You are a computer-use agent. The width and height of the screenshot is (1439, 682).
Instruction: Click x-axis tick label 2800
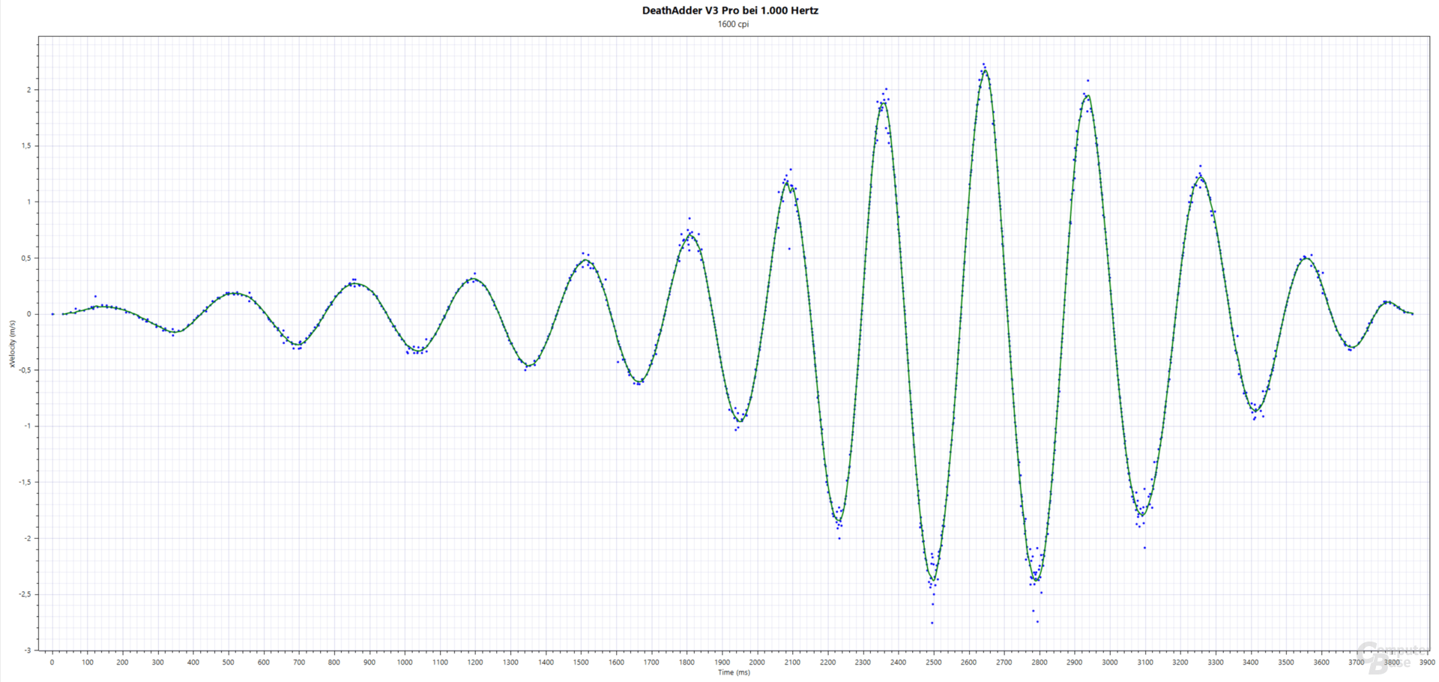point(1039,662)
